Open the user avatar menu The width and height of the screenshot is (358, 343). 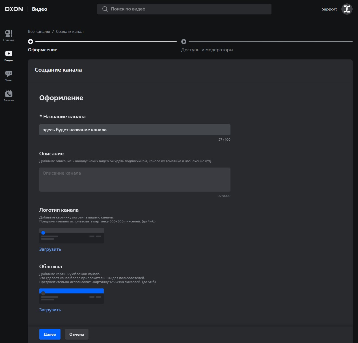347,9
